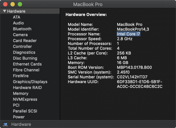Click the Processor Name label
The height and width of the screenshot is (128, 176).
click(x=84, y=34)
